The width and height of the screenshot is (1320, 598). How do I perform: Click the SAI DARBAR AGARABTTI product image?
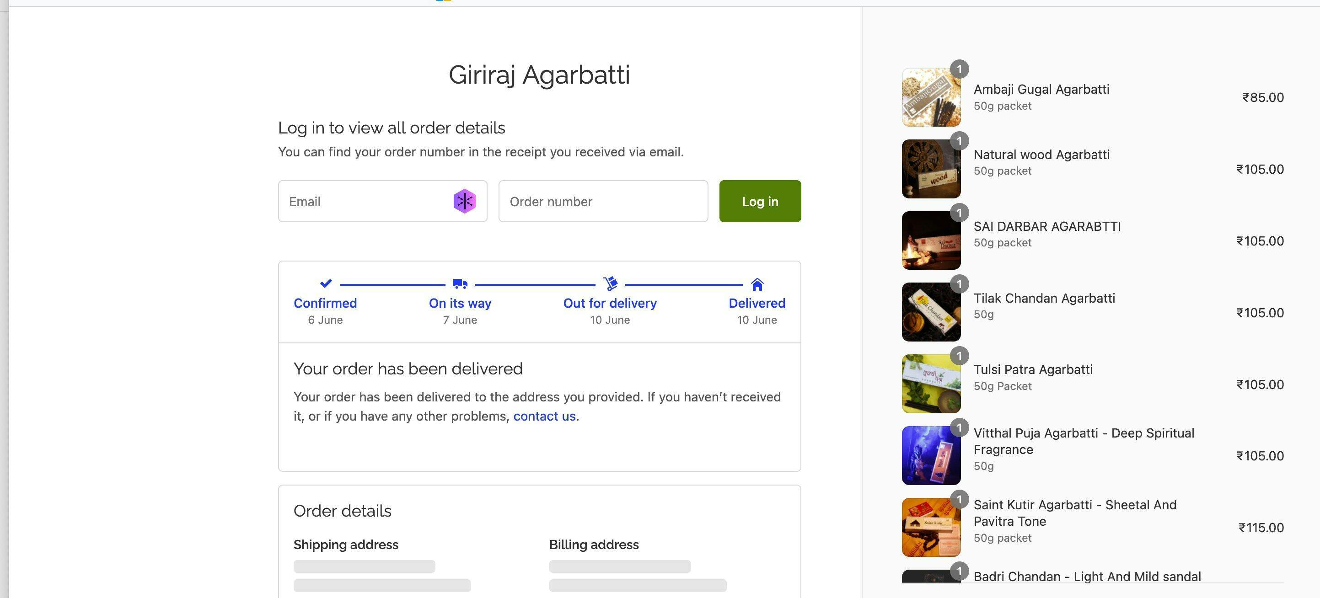(931, 240)
